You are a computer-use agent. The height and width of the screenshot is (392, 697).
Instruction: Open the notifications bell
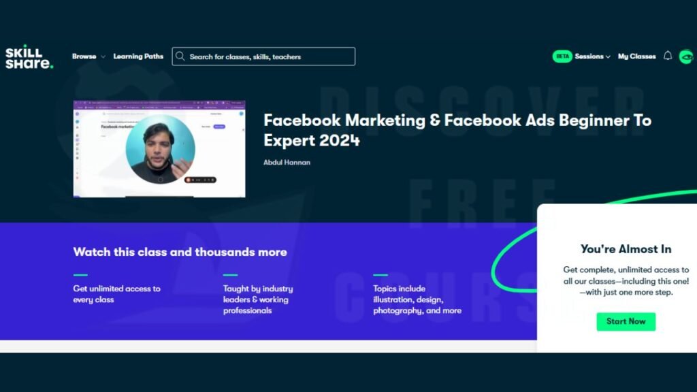[x=668, y=56]
